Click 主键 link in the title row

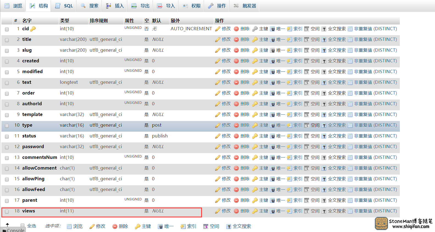click(264, 39)
